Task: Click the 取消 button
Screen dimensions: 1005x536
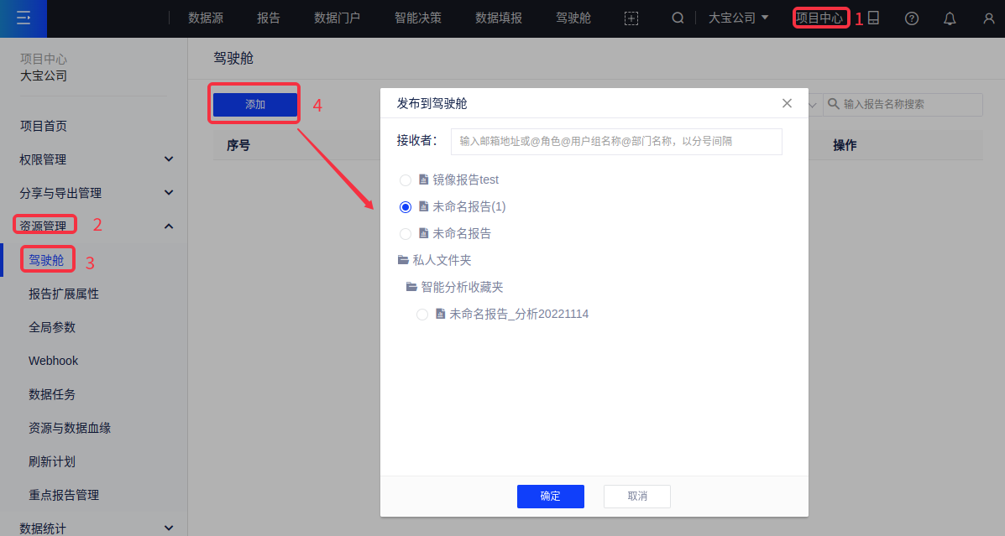Action: tap(636, 497)
